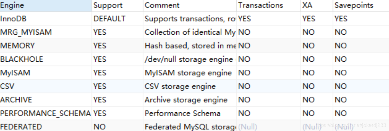Select the Engine column header
The image size is (389, 131).
point(46,5)
